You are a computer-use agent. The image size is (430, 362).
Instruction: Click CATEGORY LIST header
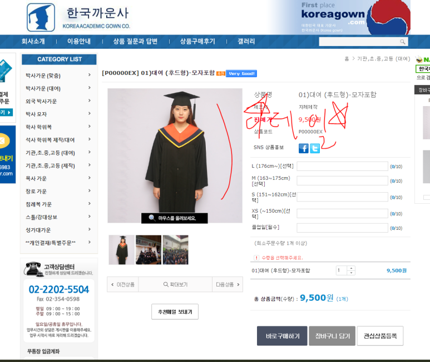tap(59, 59)
